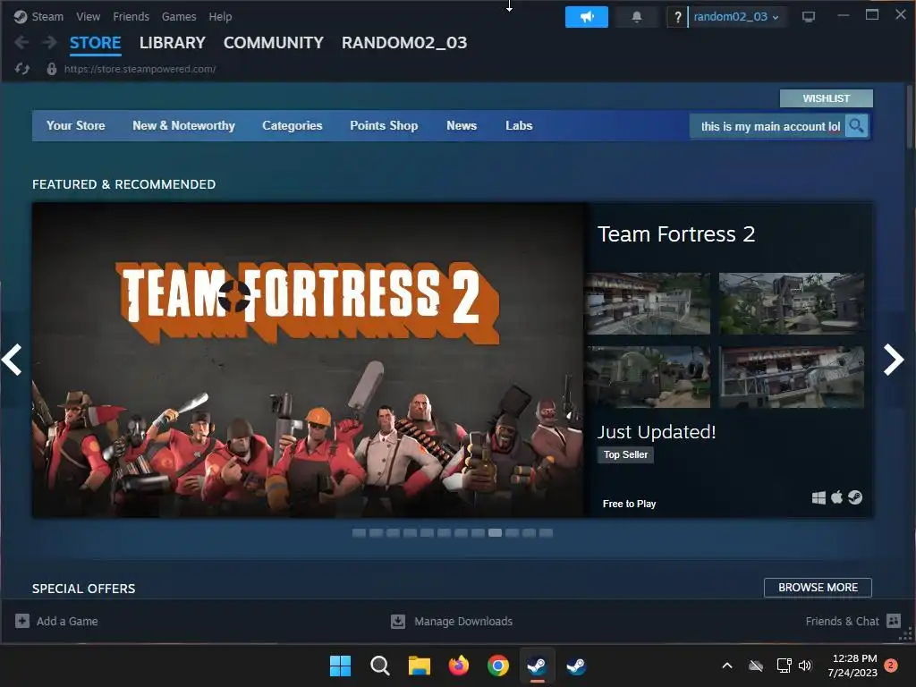
Task: Open the Windows Start menu
Action: coord(340,666)
